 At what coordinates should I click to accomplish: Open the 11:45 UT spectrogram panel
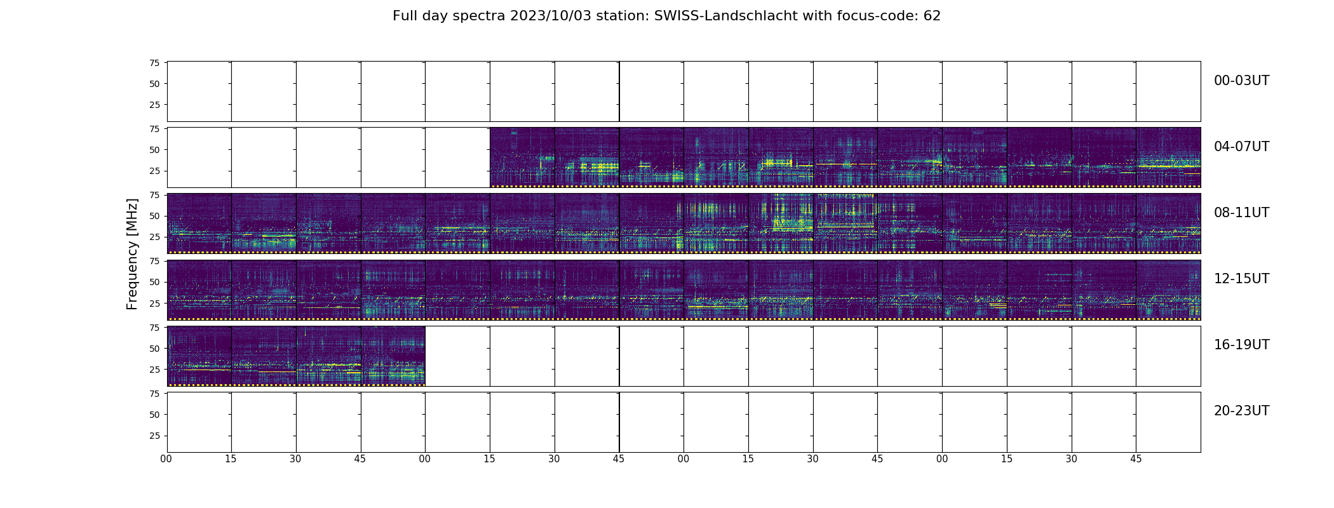click(x=1168, y=224)
